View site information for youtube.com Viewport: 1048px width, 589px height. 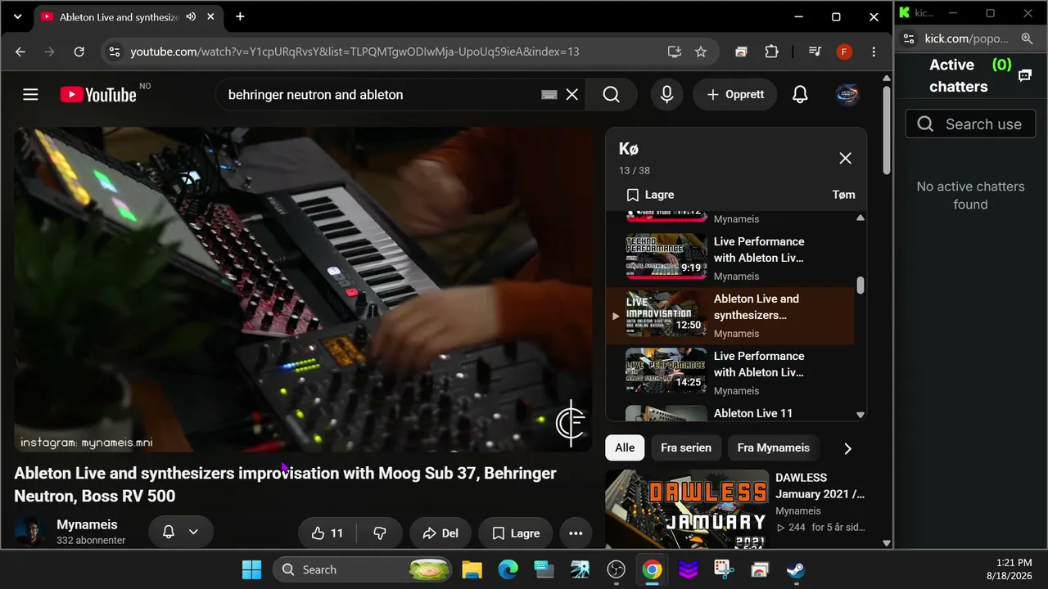114,52
